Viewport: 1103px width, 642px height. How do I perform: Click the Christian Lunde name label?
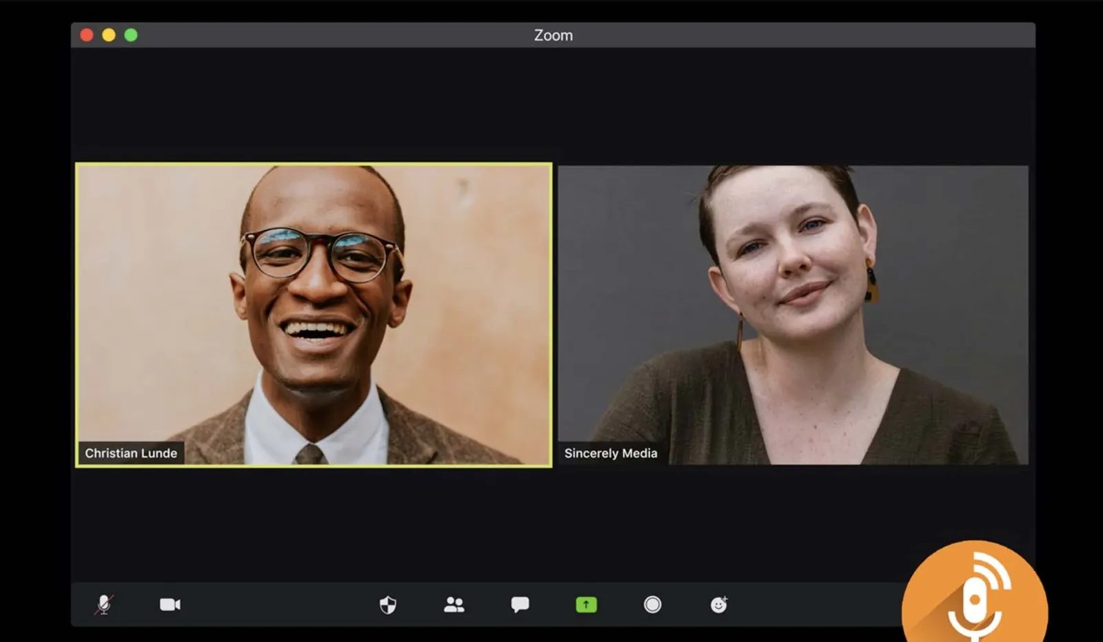131,453
